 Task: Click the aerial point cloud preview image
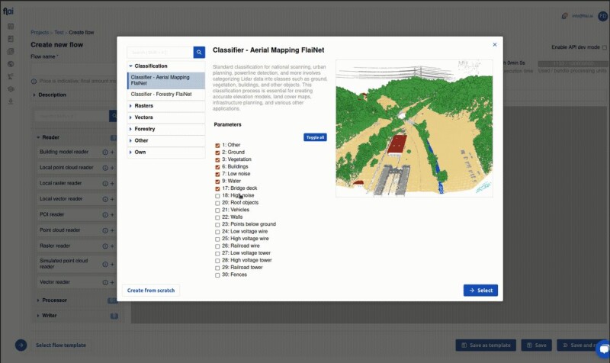tap(416, 128)
